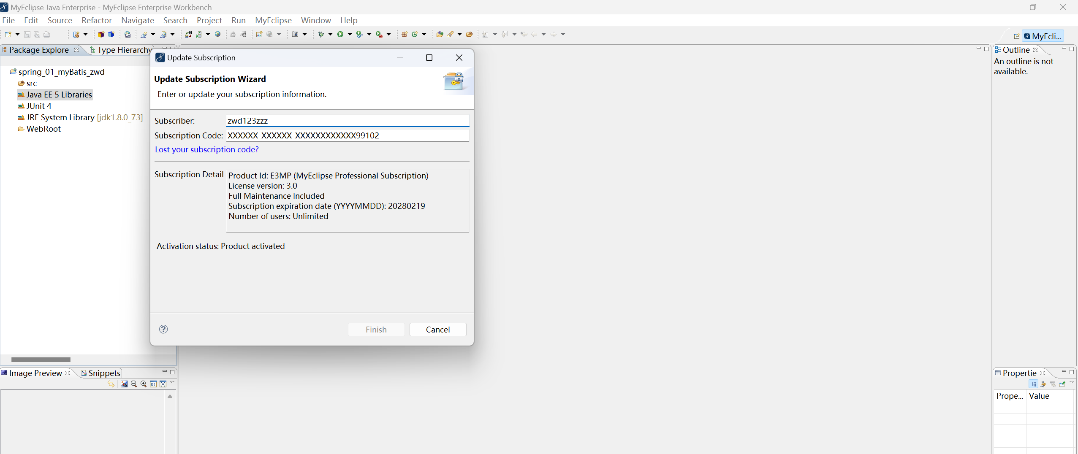The height and width of the screenshot is (454, 1078).
Task: Toggle Link with Selection in Image Preview
Action: (111, 384)
